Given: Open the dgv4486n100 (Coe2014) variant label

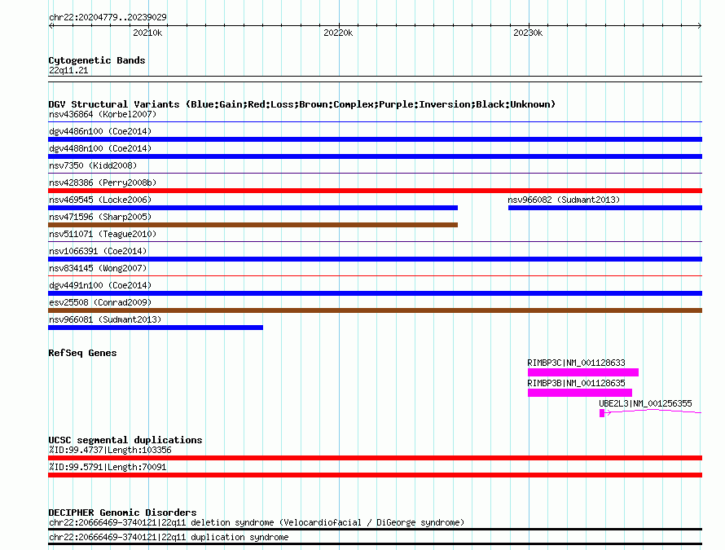Looking at the screenshot, I should pyautogui.click(x=100, y=131).
